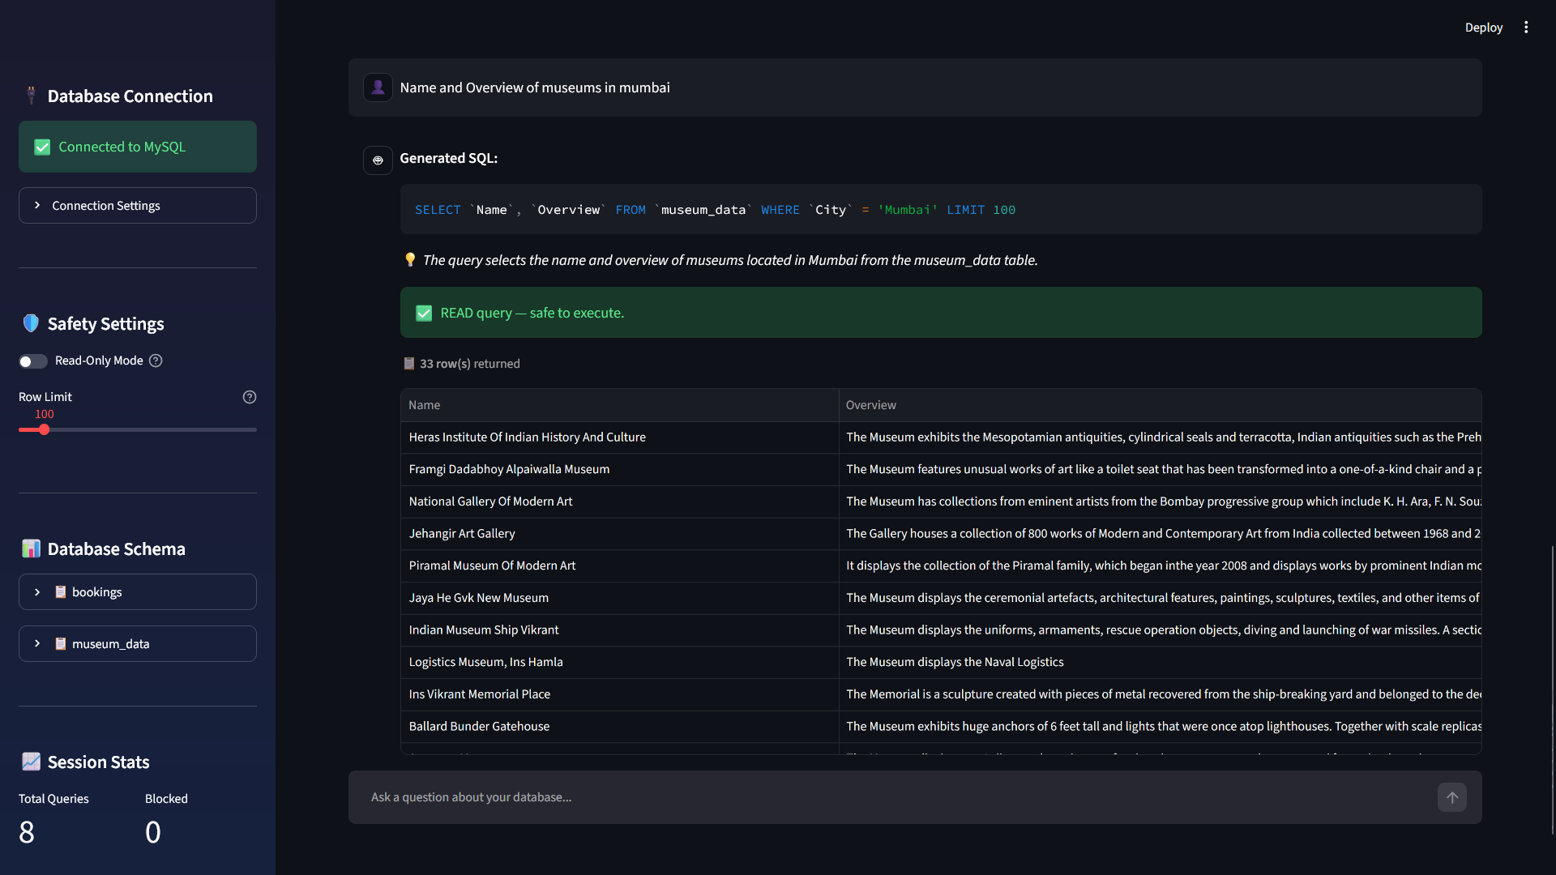
Task: Open the three-dot main menu
Action: pos(1526,28)
